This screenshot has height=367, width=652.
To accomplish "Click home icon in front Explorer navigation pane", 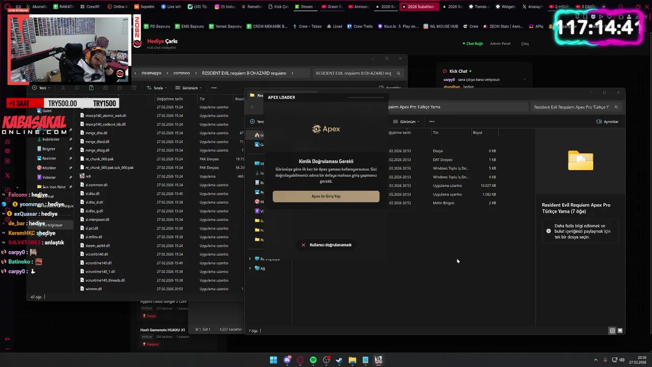I will [x=257, y=135].
